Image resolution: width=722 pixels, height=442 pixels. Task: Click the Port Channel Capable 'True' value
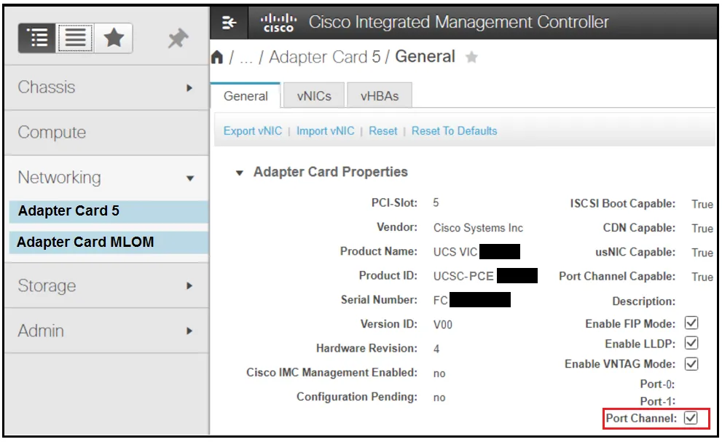pos(702,277)
